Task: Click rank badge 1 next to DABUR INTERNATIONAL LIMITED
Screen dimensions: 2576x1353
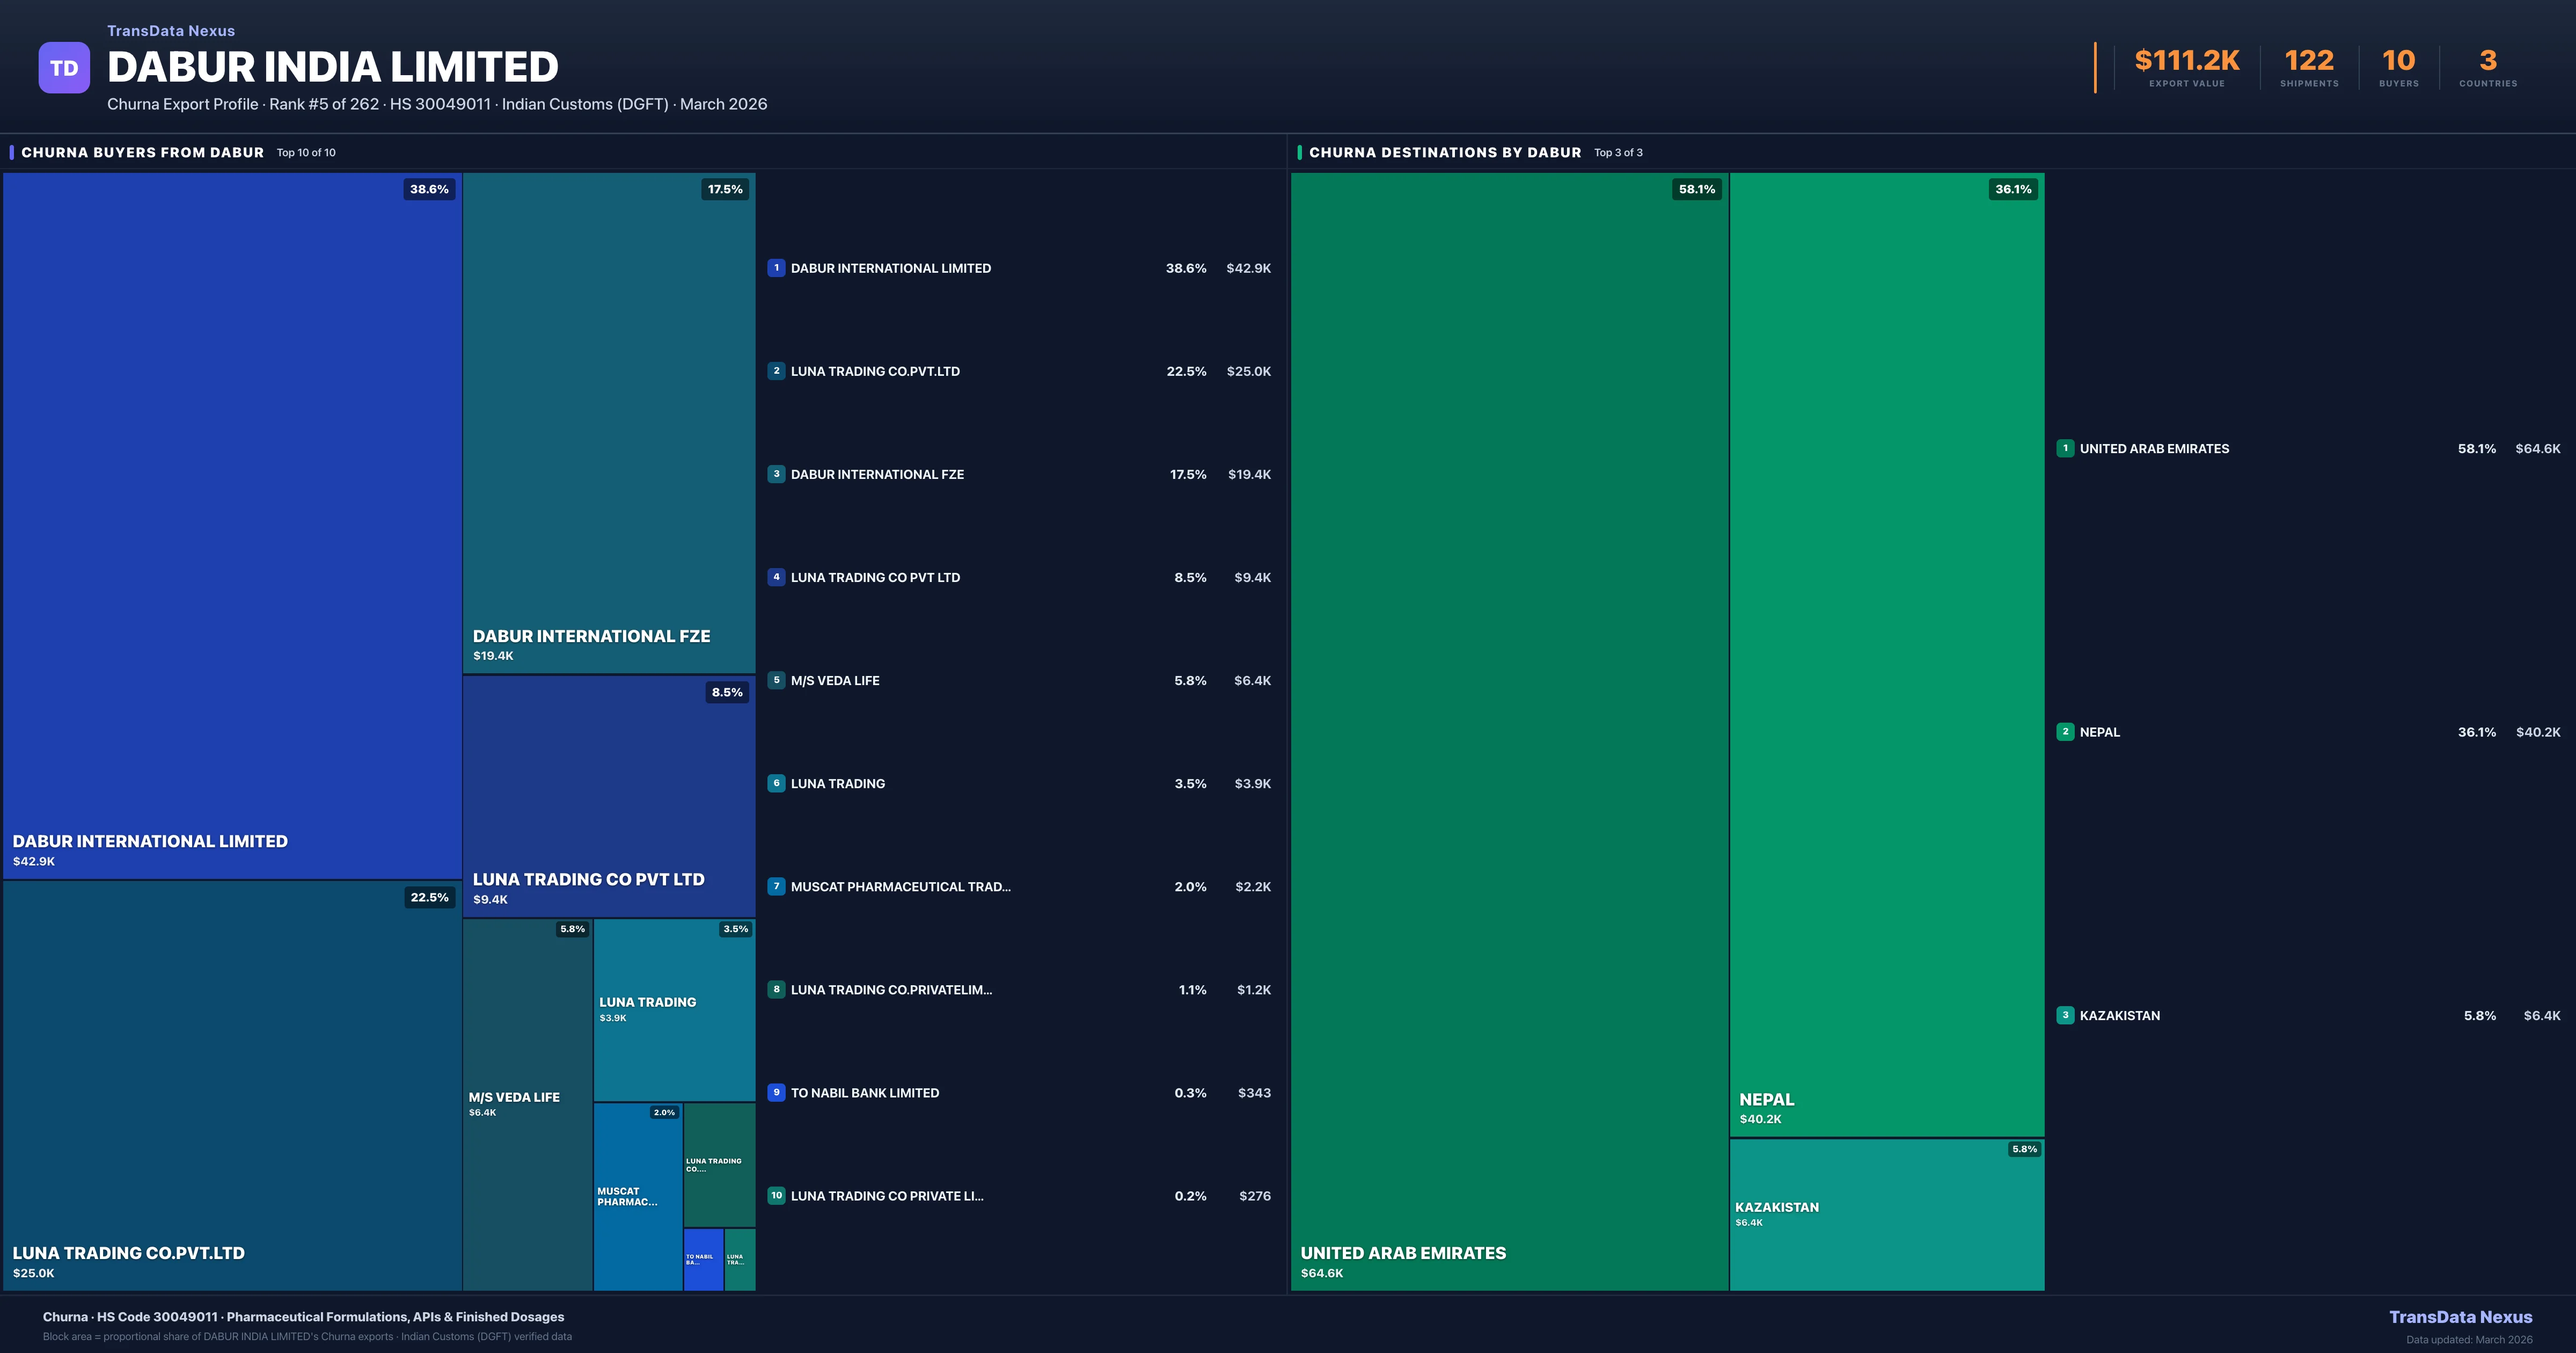Action: point(776,267)
